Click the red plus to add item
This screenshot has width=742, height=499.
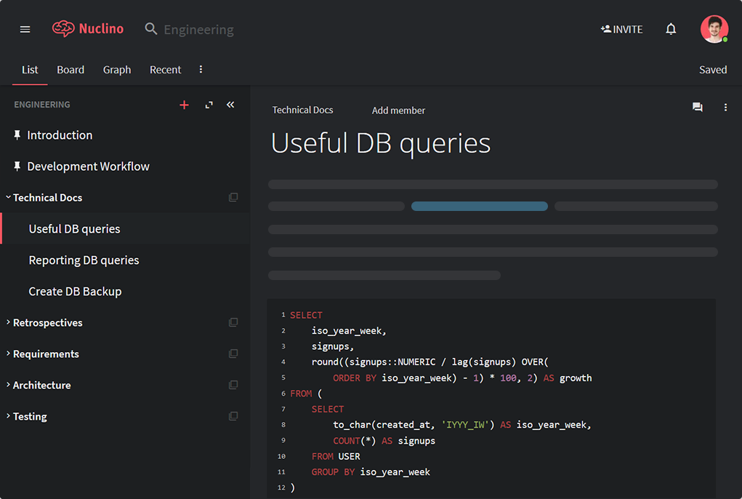click(184, 105)
